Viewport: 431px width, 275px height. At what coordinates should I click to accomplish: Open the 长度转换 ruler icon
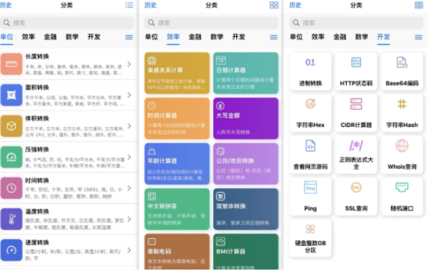point(12,64)
